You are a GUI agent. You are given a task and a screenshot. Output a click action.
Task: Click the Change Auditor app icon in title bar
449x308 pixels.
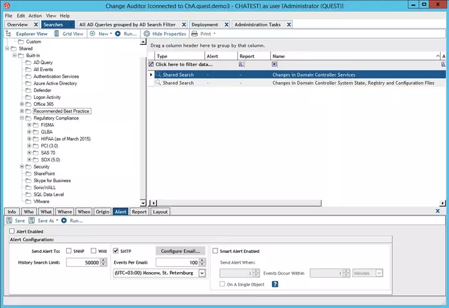pyautogui.click(x=7, y=5)
